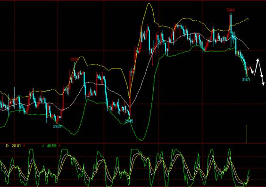Select the lowest white downward forecast arrow
This screenshot has height=187, width=266.
tap(263, 81)
